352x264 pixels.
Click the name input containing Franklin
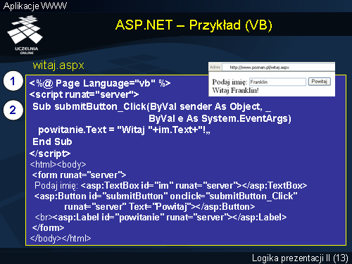pyautogui.click(x=277, y=82)
